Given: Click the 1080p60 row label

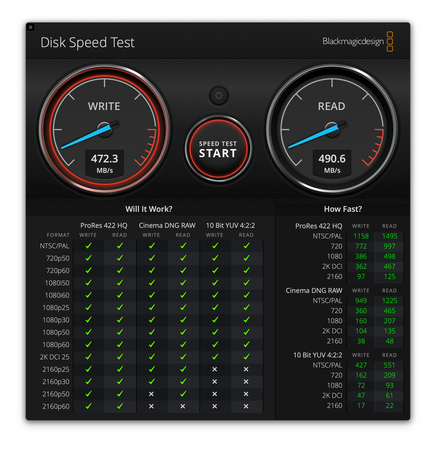Looking at the screenshot, I should pos(56,345).
